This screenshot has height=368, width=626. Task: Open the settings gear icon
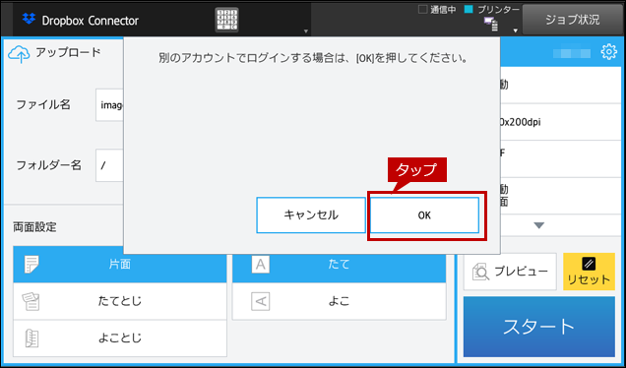[x=608, y=52]
